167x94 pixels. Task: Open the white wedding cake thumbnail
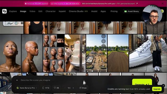pyautogui.click(x=75, y=53)
